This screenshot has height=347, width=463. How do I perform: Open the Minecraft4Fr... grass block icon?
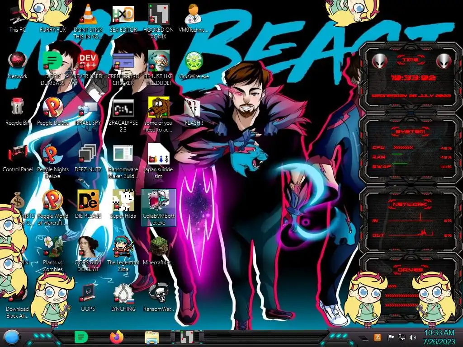pos(158,251)
